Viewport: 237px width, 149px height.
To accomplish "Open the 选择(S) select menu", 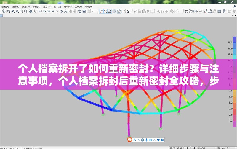I will point(15,6).
